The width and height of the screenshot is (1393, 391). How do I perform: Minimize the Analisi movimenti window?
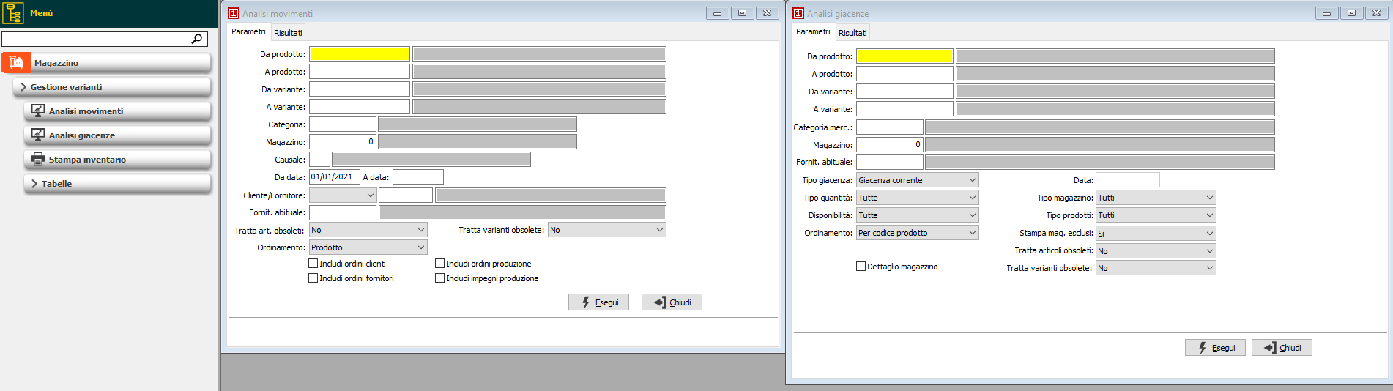point(717,13)
